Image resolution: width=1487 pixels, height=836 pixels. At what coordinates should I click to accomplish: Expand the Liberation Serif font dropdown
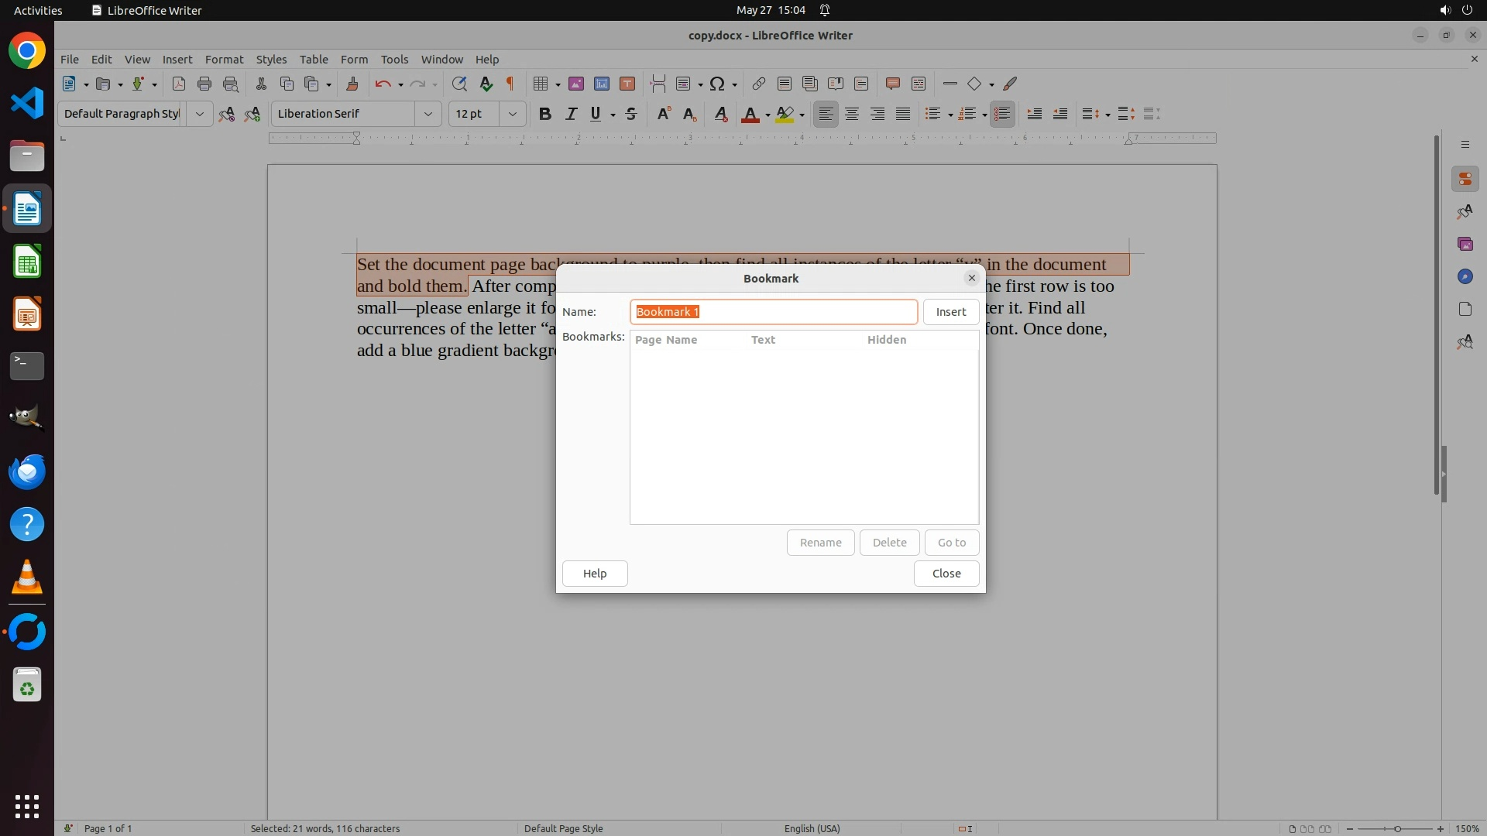point(428,114)
